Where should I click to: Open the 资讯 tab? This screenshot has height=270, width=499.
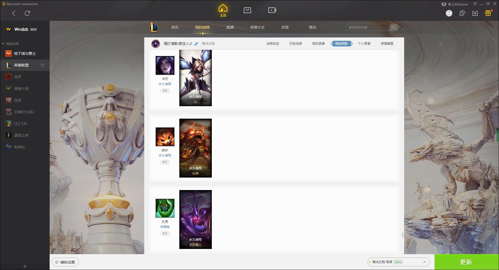175,27
